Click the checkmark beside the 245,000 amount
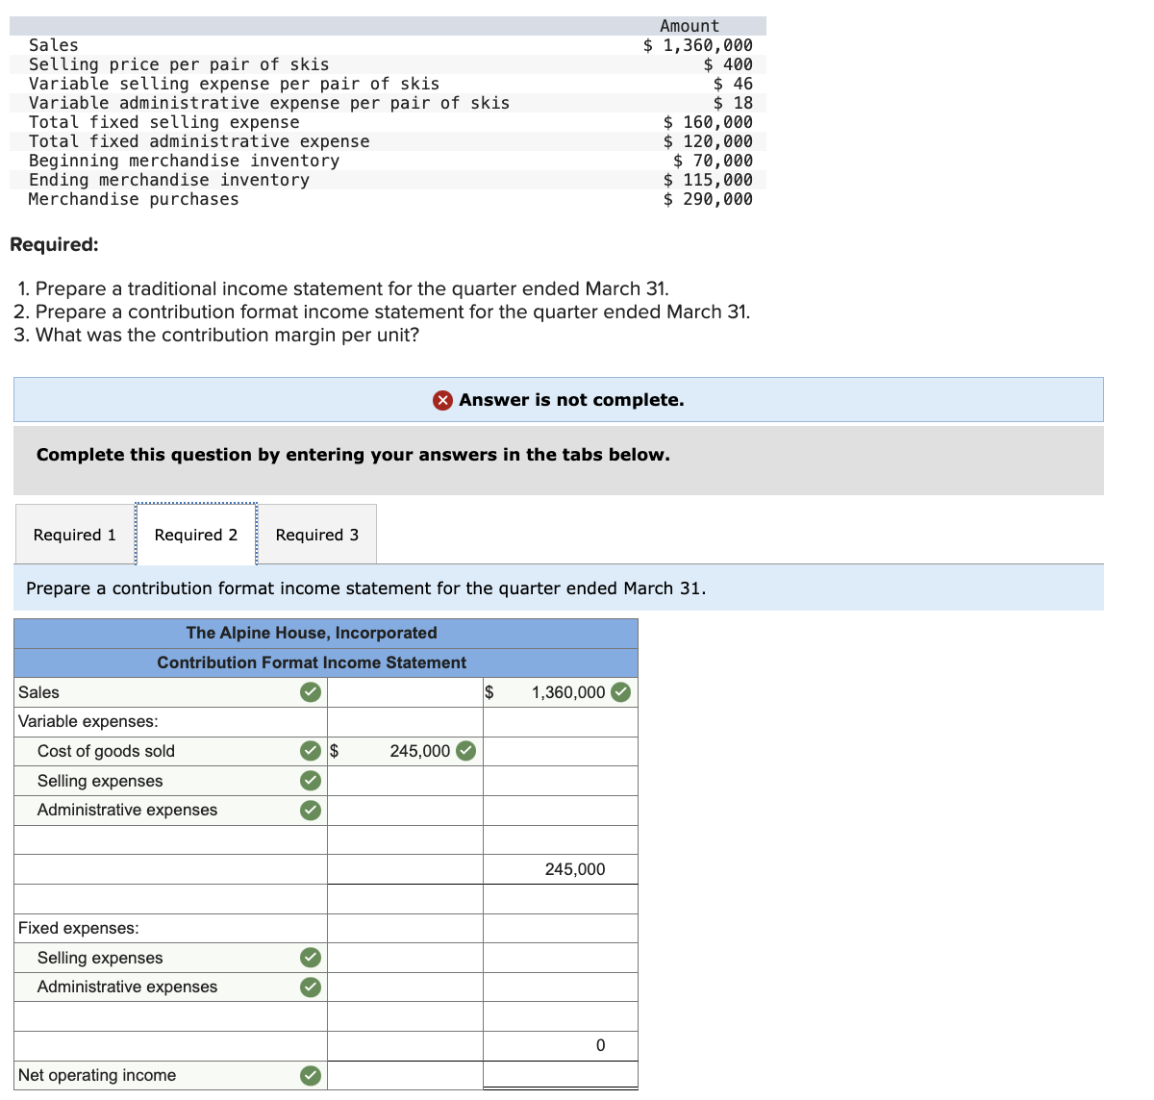This screenshot has height=1100, width=1154. coord(466,751)
